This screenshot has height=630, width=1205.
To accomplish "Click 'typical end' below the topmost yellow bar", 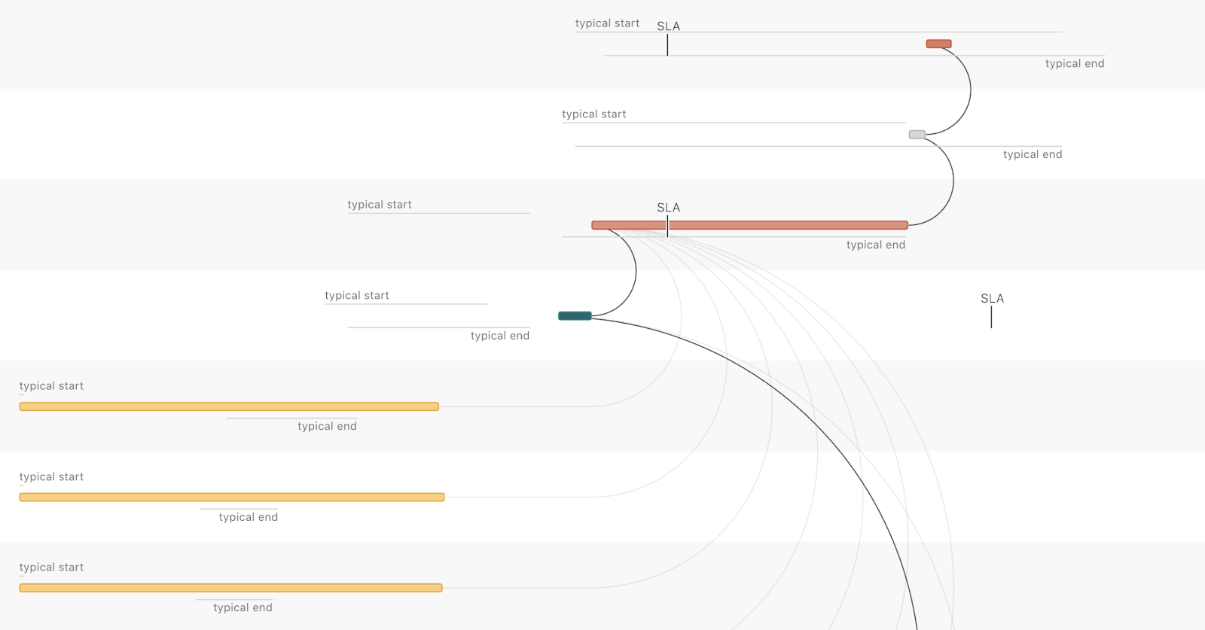I will point(327,426).
